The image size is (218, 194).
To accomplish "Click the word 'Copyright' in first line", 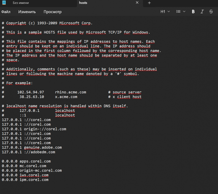I will point(16,23).
